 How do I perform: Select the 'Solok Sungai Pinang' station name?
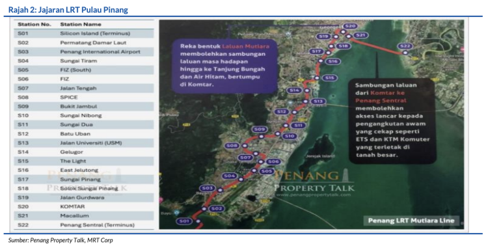pos(89,189)
